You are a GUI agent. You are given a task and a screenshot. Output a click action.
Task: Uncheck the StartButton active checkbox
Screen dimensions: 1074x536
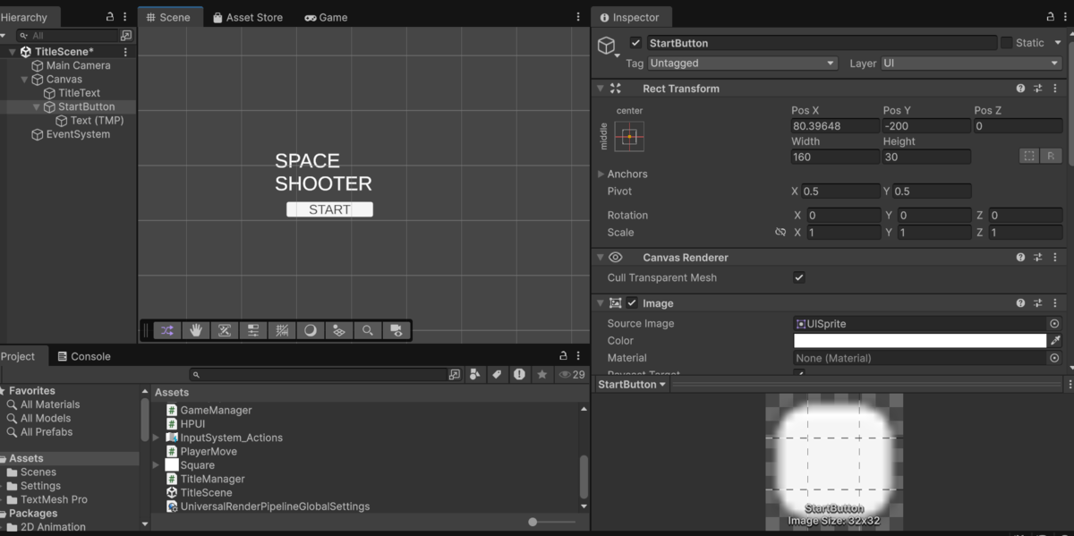click(635, 43)
